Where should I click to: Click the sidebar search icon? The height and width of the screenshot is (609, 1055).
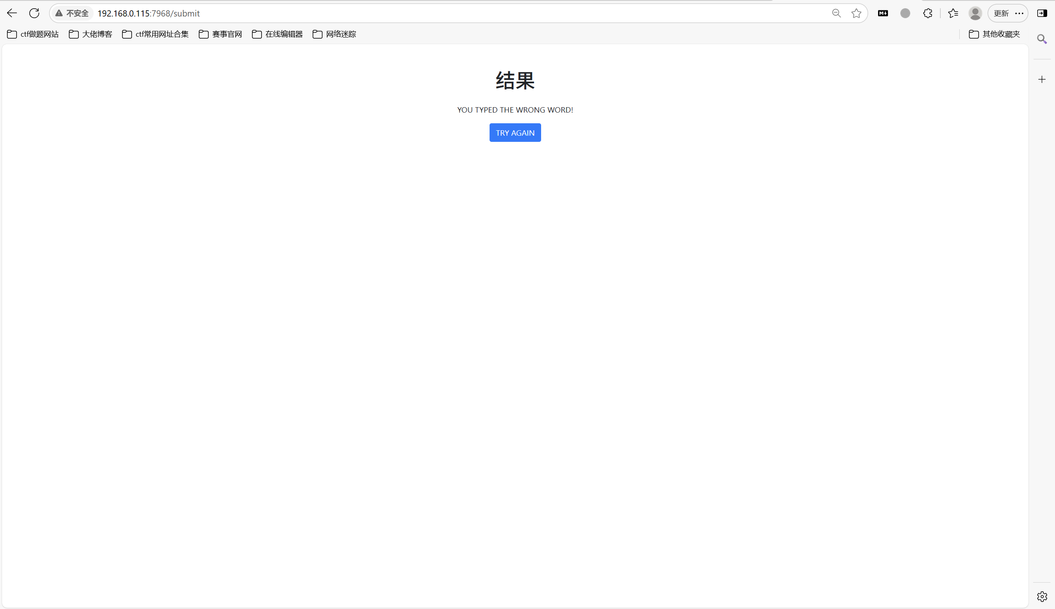click(1042, 39)
